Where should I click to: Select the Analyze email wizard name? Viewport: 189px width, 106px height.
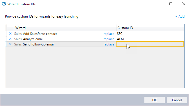33,39
